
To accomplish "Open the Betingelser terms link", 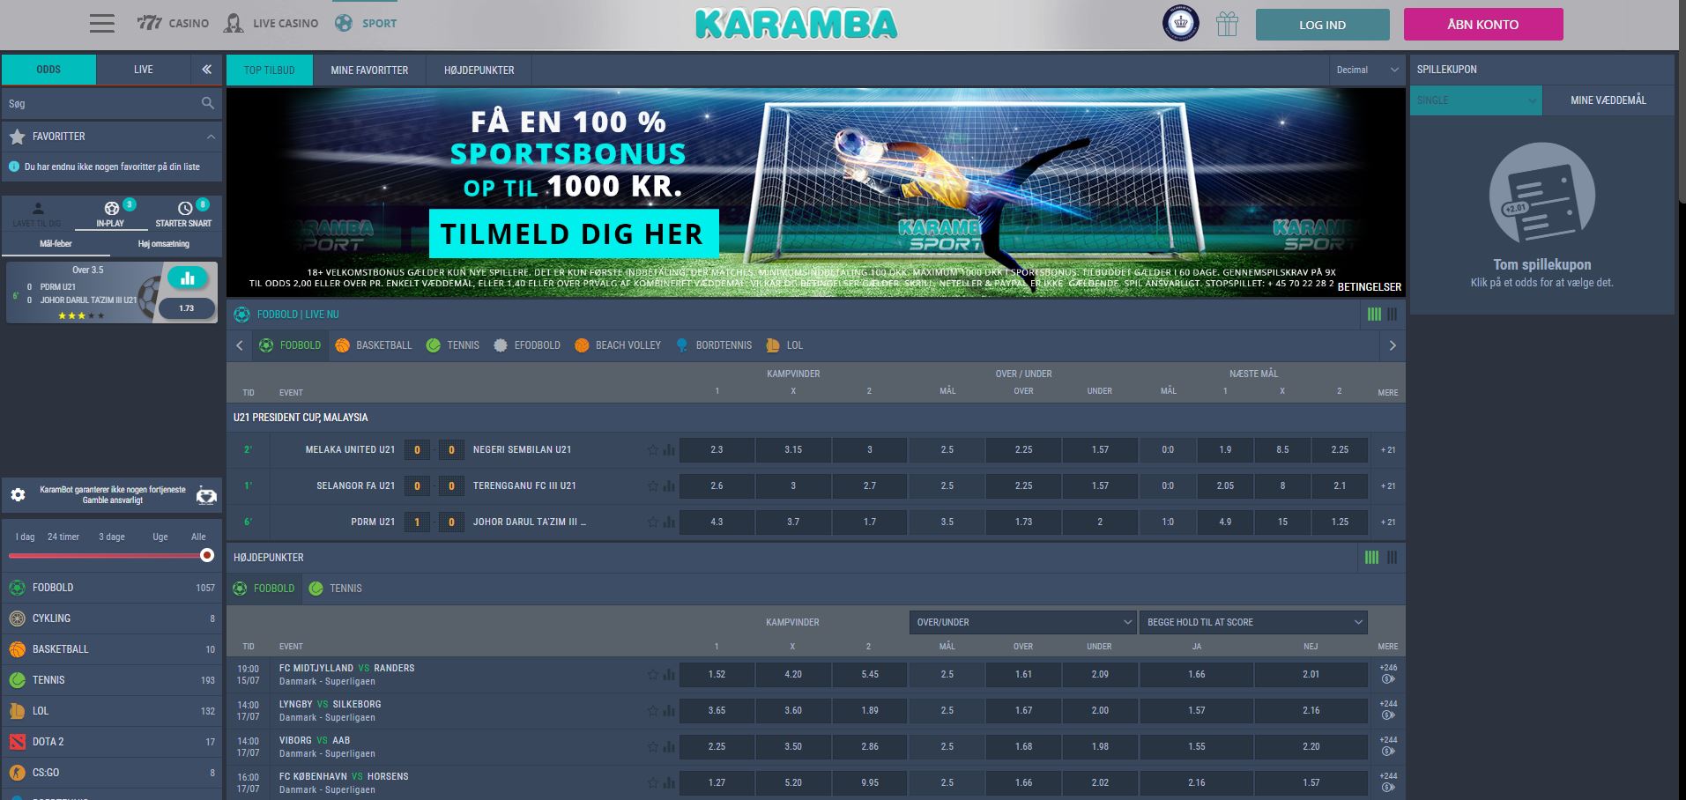I will 1369,287.
